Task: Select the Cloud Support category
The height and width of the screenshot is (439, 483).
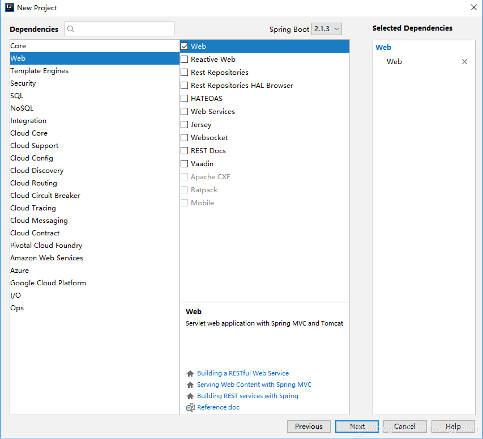Action: tap(95, 146)
